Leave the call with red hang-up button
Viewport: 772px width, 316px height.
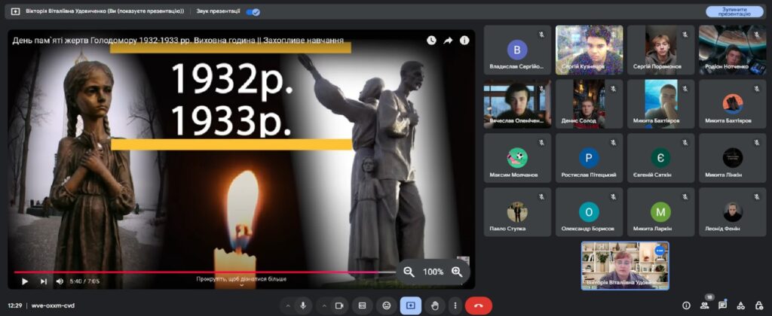click(479, 305)
